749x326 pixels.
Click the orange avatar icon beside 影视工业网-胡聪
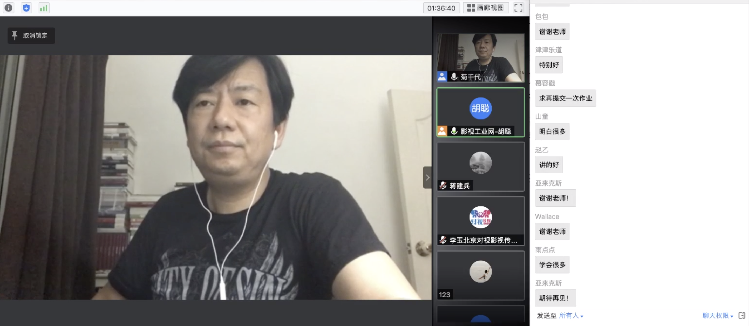pyautogui.click(x=442, y=131)
